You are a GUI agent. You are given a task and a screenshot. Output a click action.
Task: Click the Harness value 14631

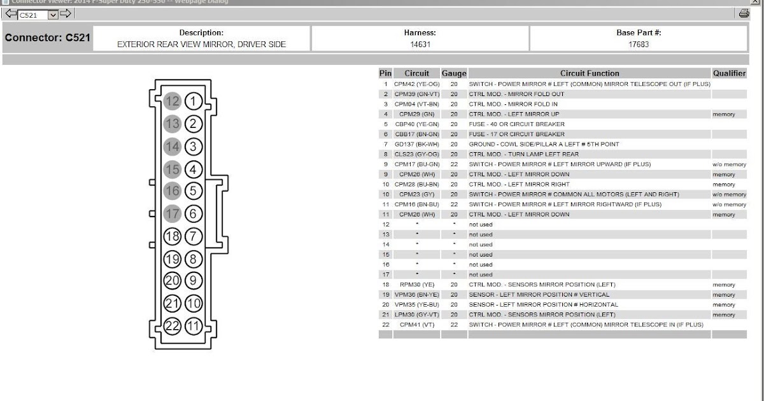[420, 45]
